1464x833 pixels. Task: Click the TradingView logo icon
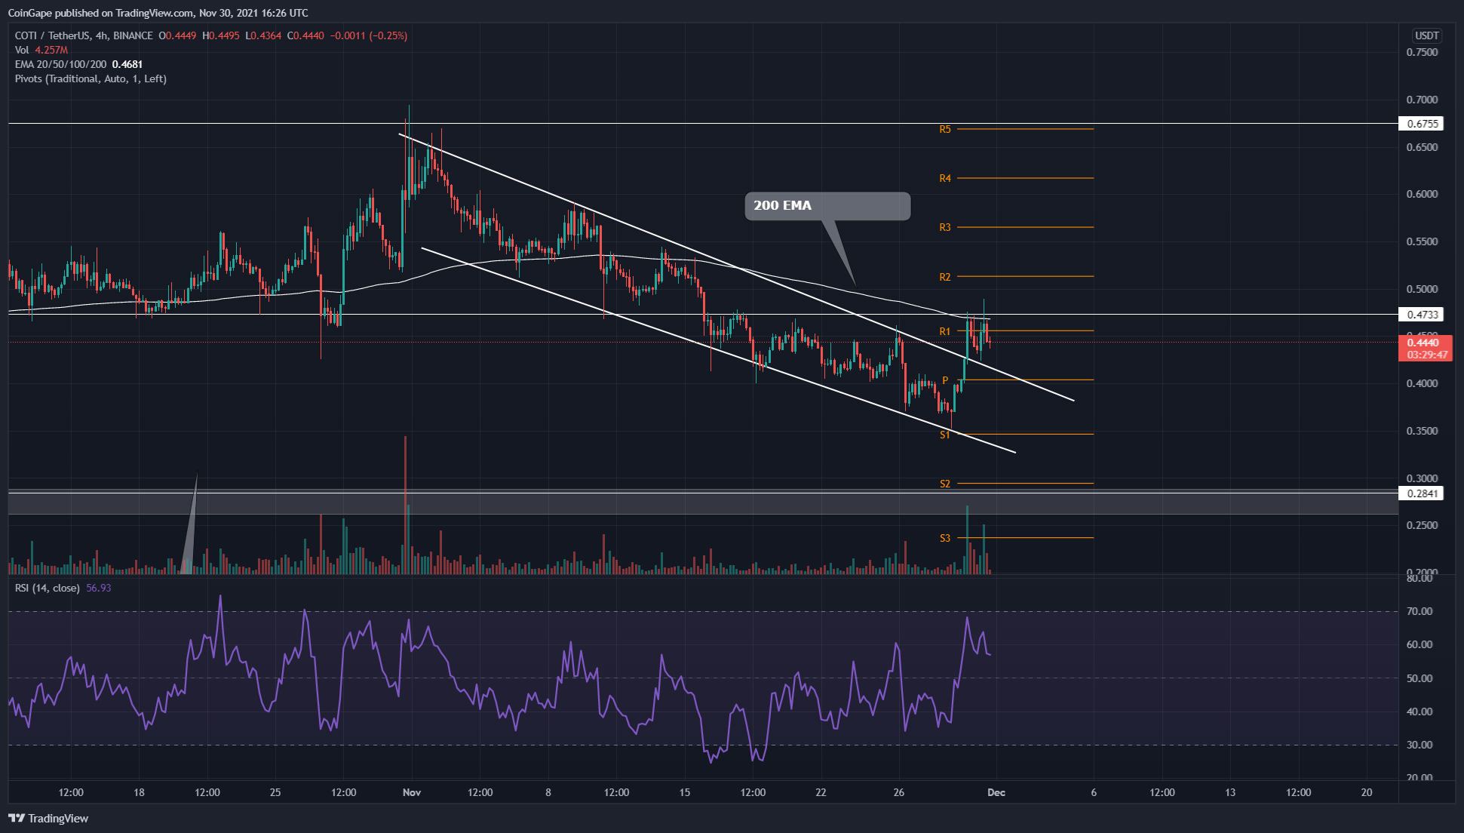[16, 818]
